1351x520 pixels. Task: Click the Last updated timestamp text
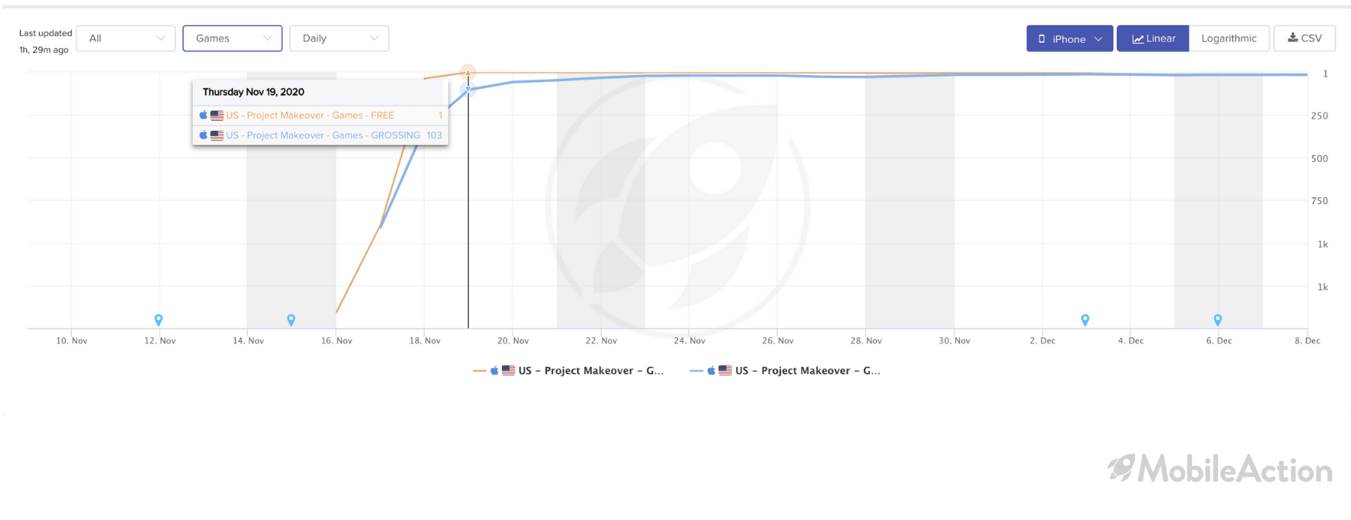click(x=45, y=41)
